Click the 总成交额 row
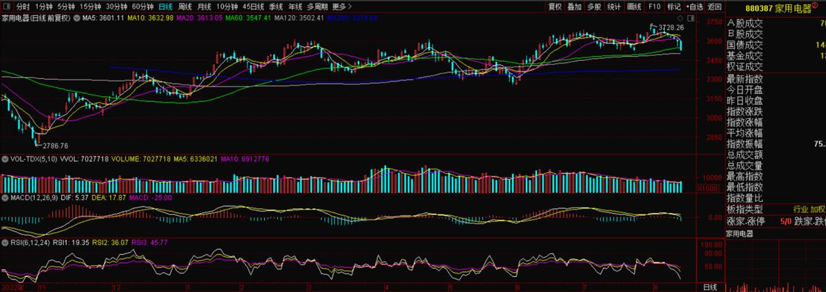Image resolution: width=826 pixels, height=292 pixels. tap(776, 155)
